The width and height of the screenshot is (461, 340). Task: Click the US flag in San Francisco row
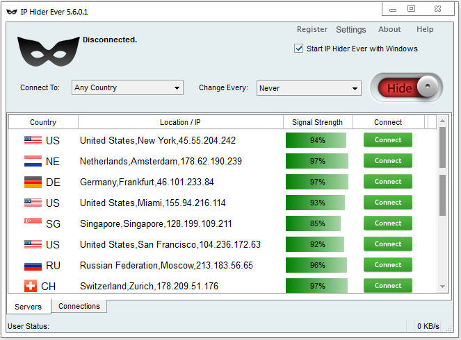[33, 244]
